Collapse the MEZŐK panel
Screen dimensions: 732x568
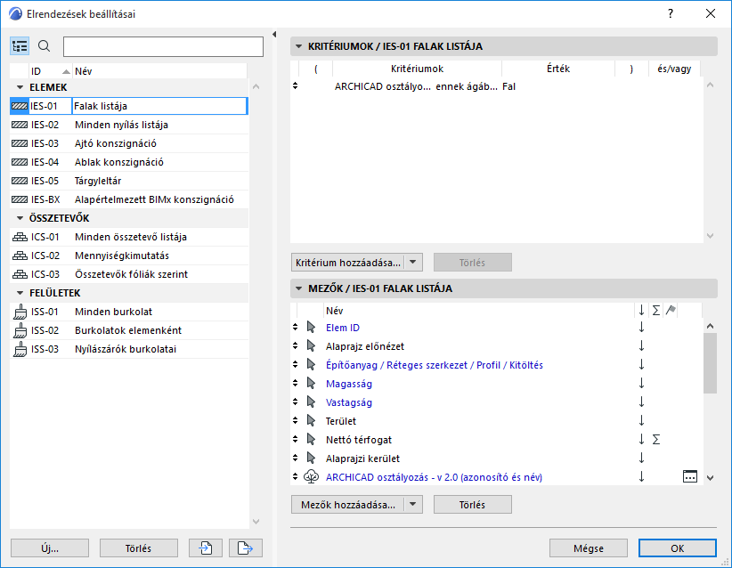(299, 288)
